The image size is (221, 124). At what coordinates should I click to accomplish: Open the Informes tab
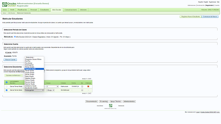click(x=83, y=10)
